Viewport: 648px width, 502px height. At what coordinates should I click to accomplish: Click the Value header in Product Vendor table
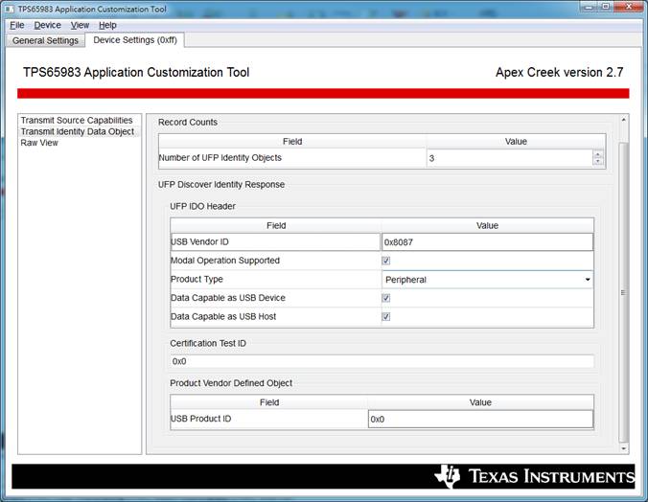[480, 402]
